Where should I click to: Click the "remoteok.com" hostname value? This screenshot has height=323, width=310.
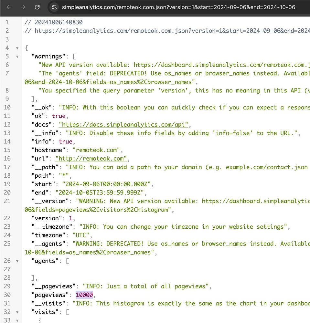[x=96, y=150]
